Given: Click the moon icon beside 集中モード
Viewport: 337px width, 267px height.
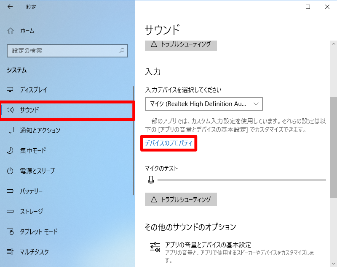Looking at the screenshot, I should pyautogui.click(x=10, y=150).
